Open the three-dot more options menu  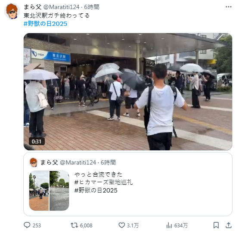coord(228,7)
